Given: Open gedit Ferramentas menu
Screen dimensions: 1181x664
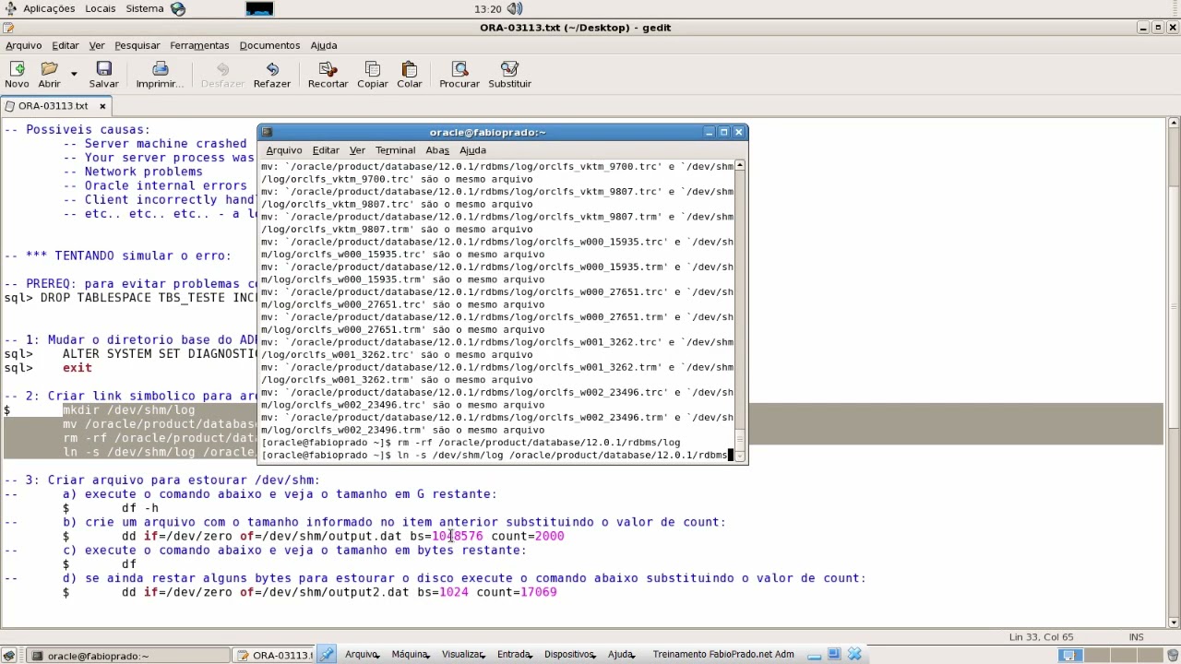Looking at the screenshot, I should [x=199, y=45].
